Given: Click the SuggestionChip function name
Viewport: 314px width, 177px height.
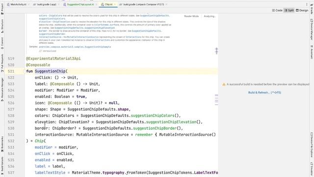Looking at the screenshot, I should tap(50, 71).
